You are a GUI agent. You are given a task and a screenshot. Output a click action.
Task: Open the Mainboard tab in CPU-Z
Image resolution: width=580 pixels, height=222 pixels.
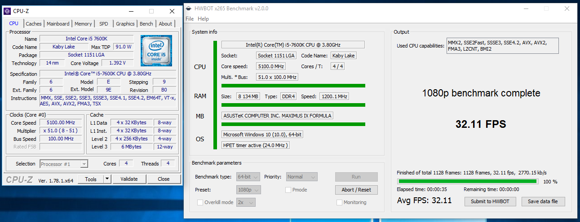pos(58,24)
